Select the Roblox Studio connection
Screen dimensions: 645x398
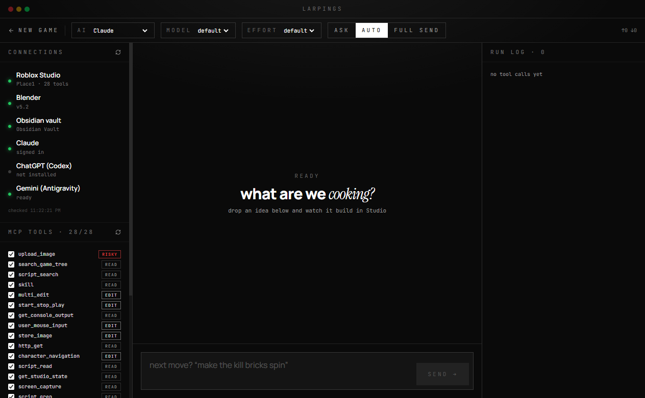(x=64, y=79)
